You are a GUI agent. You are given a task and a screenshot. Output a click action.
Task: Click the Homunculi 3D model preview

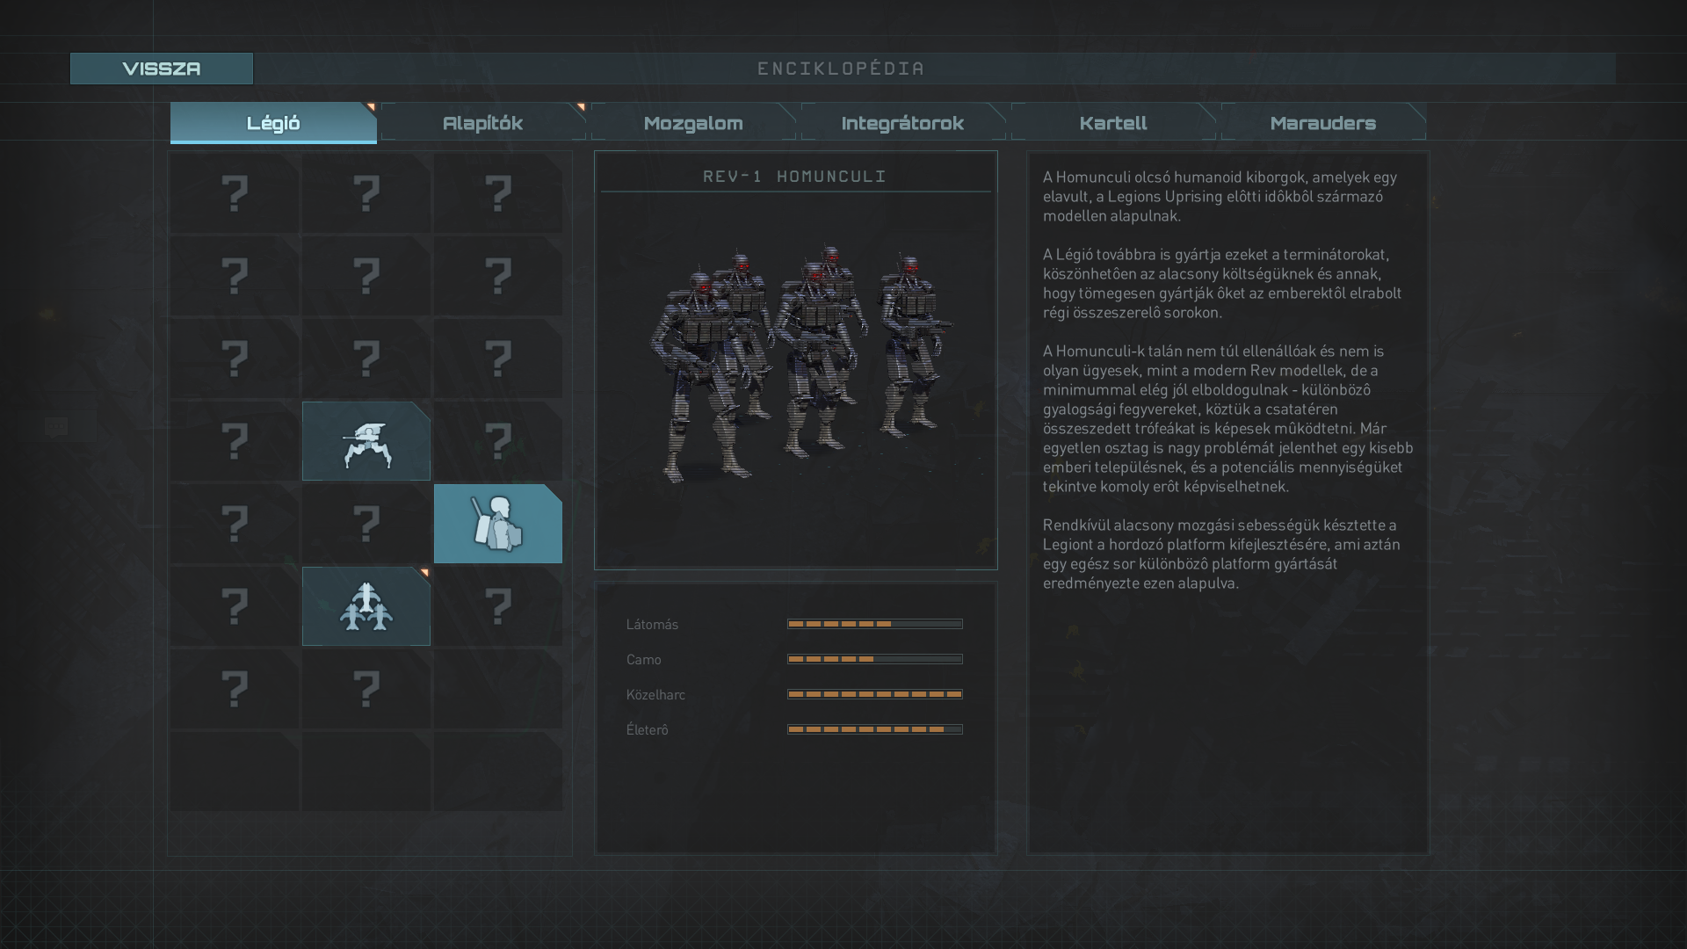pyautogui.click(x=795, y=369)
